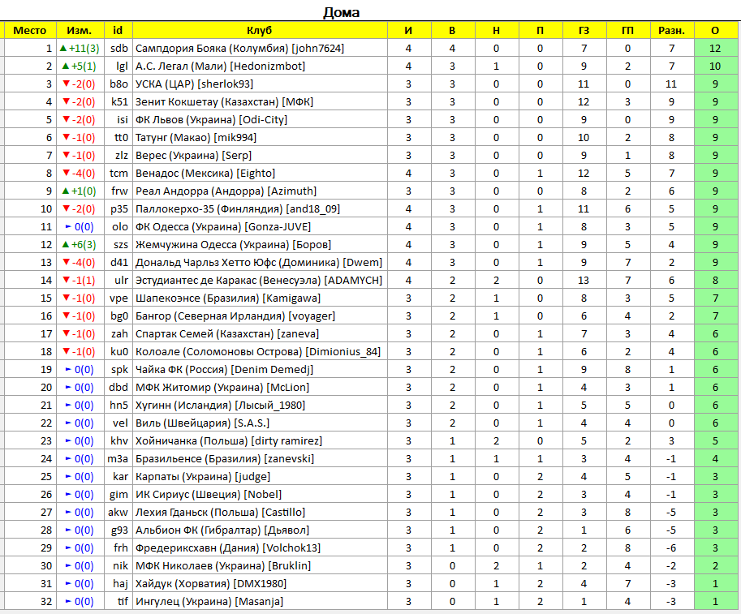Click blue arrow in ФК Одесса row
Viewport: 741px width, 614px height.
[68, 227]
